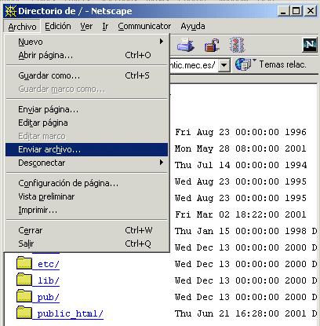Click the etc/ folder icon
320x326 pixels.
tap(24, 263)
